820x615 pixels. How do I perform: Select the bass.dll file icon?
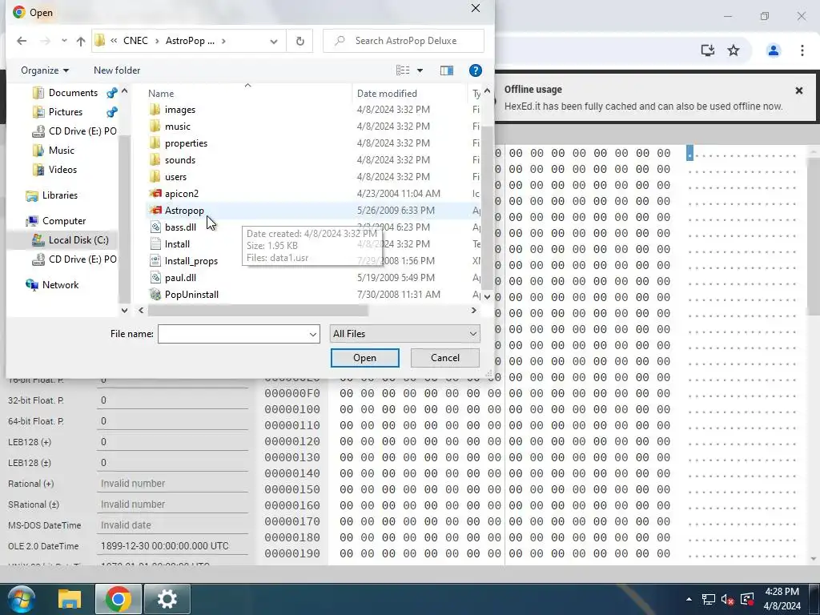[x=155, y=227]
